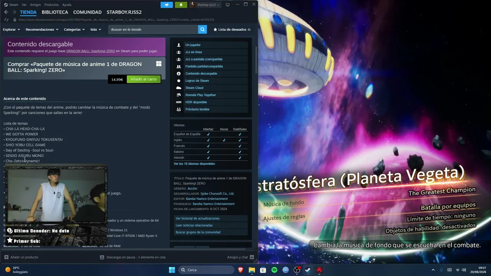Click the Steam icon in the taskbar

(308, 270)
